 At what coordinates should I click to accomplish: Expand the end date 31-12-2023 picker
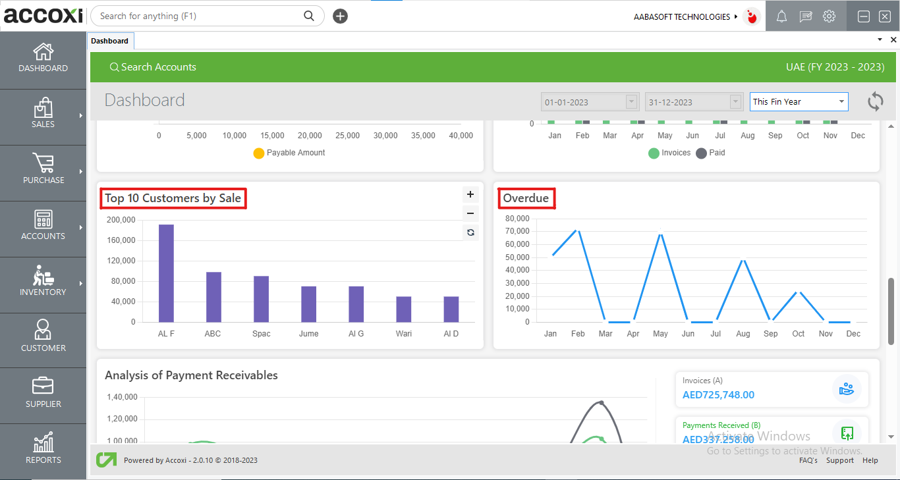coord(736,102)
